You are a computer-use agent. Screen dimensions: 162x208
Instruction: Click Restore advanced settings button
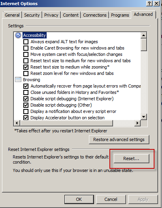(119, 139)
